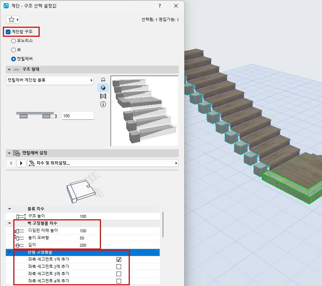Uncheck 좌측 세그먼트 1에 추가

(119, 260)
